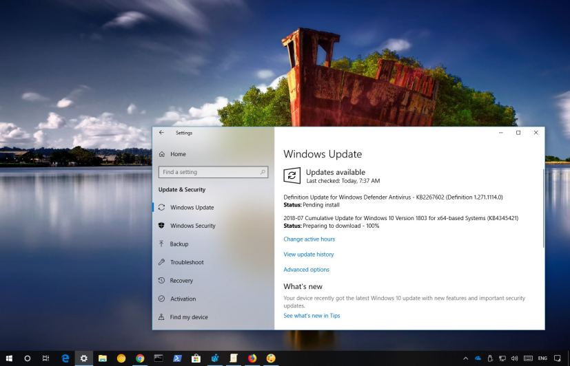570x366 pixels.
Task: Open Command Prompt from the taskbar
Action: (159, 358)
